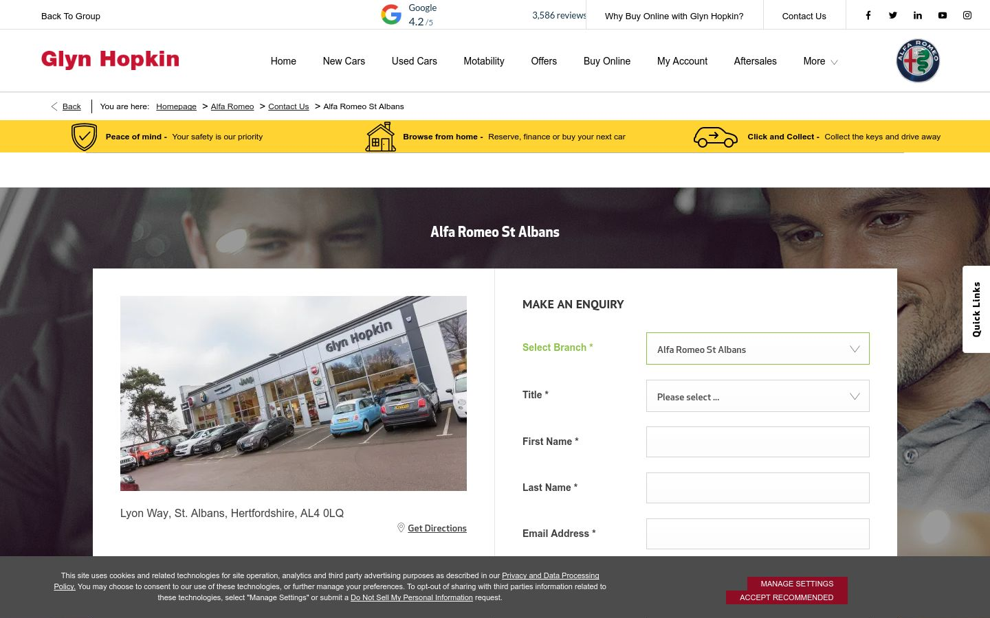This screenshot has height=618, width=990.
Task: Go to the Home menu item
Action: (283, 61)
